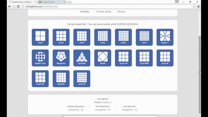Choose the 3x3x3 OH tile
The image size is (208, 117).
pos(123,58)
